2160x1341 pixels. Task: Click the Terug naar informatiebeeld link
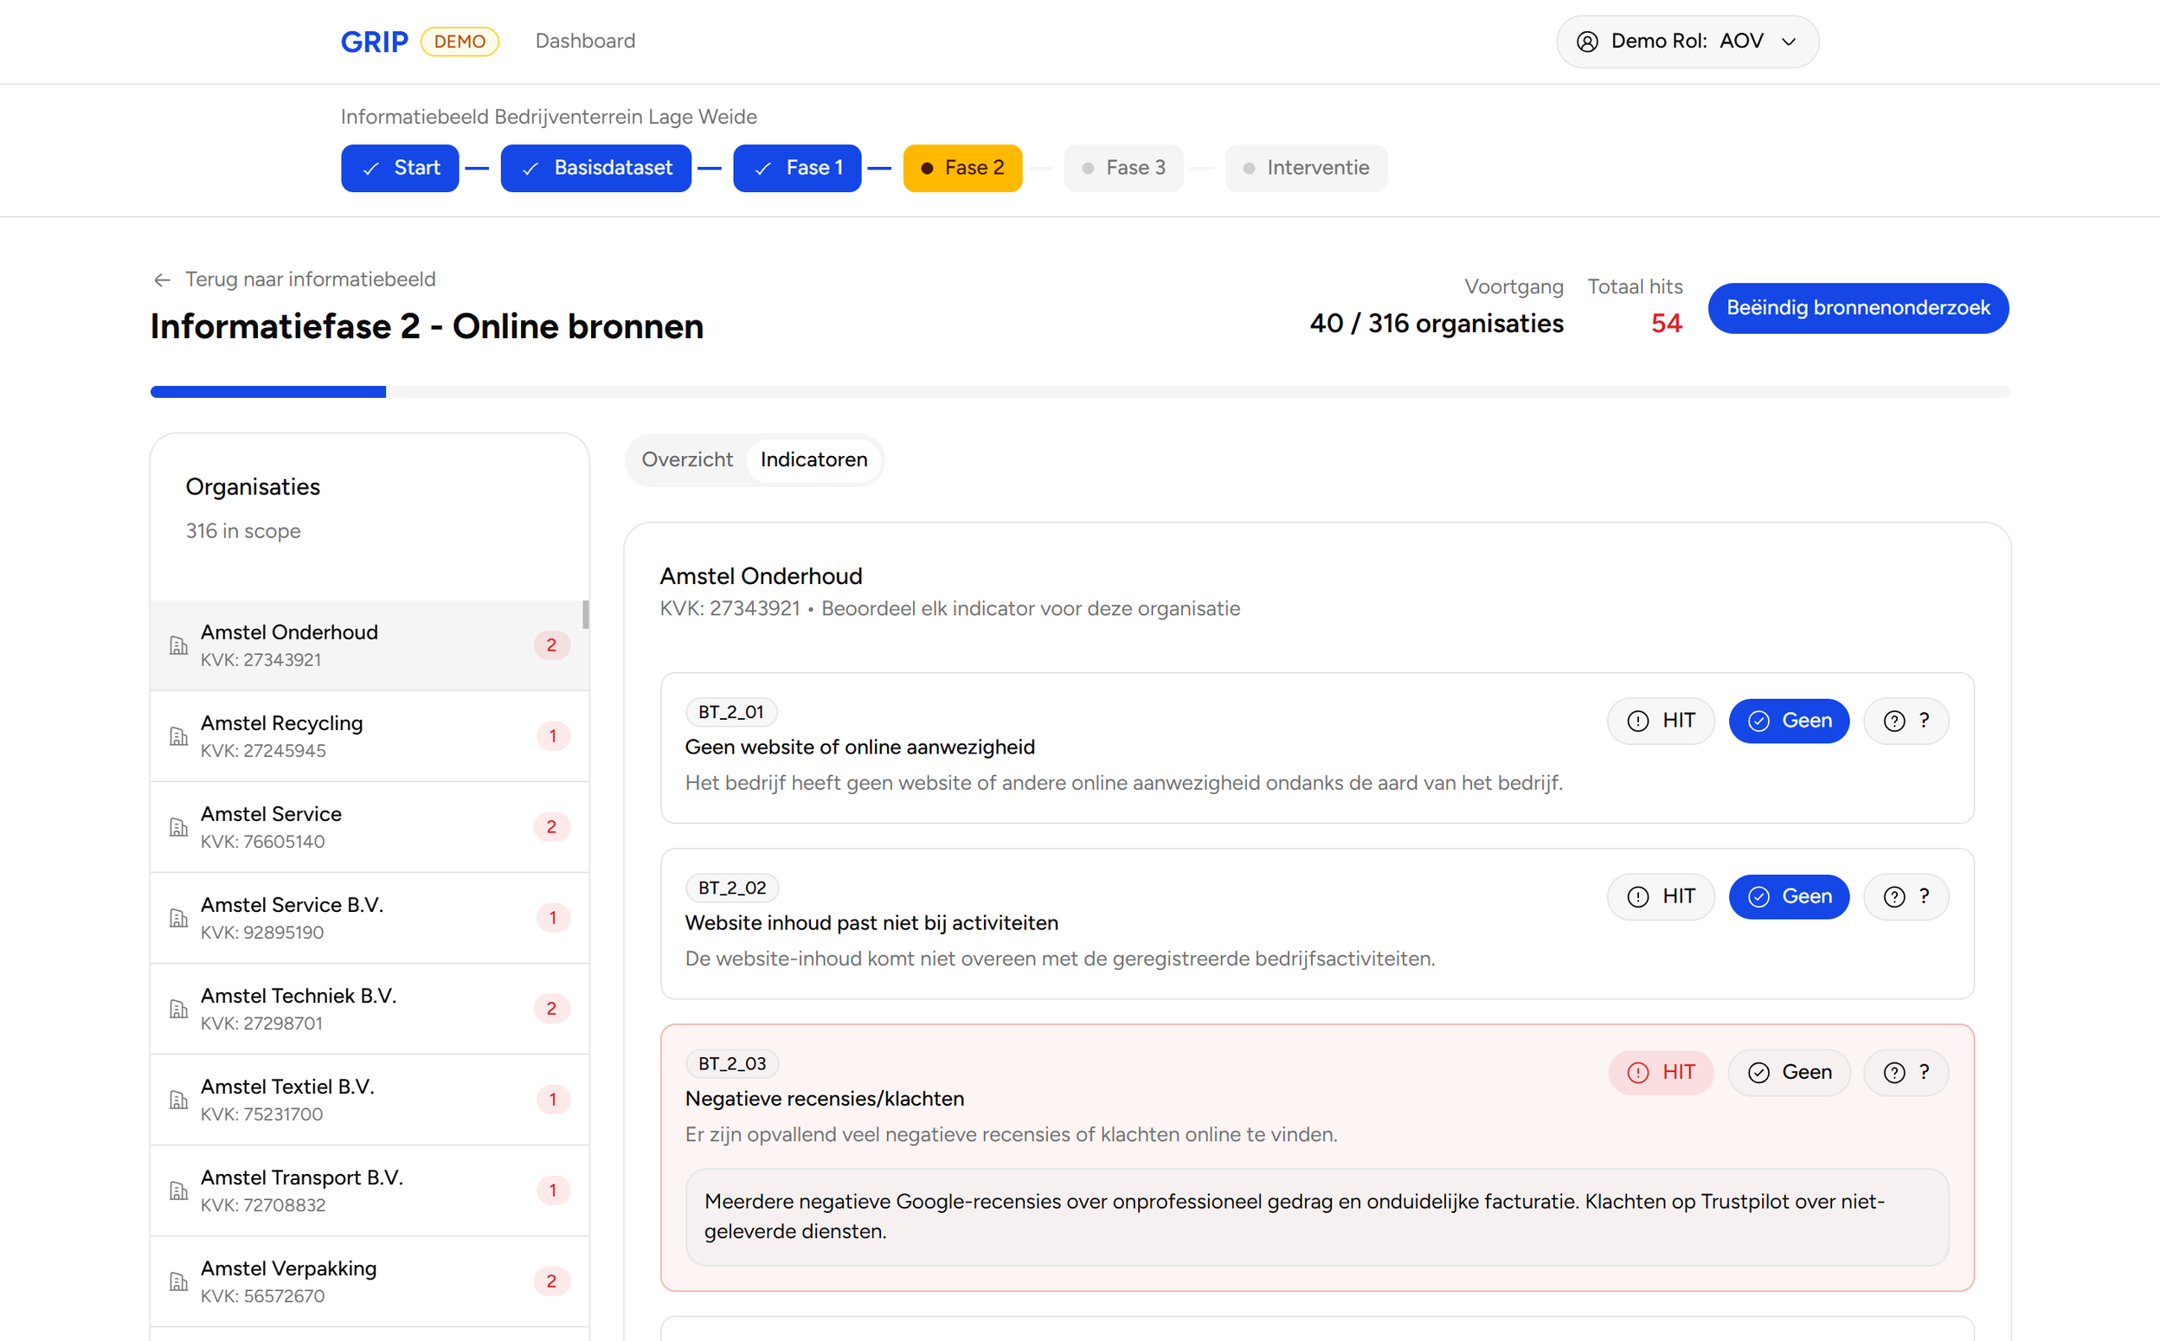(x=311, y=279)
